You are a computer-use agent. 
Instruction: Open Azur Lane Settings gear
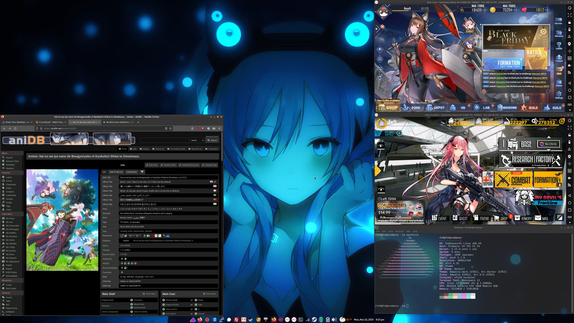coord(559,95)
